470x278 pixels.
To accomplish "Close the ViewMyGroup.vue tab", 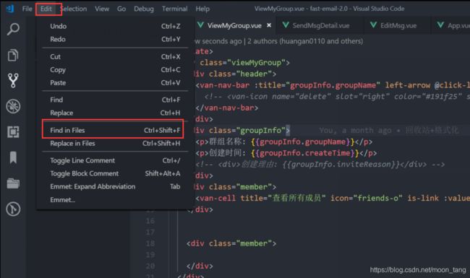I will pos(269,25).
